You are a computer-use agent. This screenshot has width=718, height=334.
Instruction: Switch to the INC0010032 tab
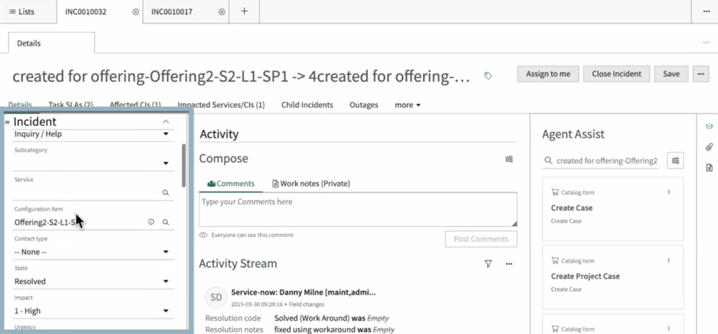[86, 12]
